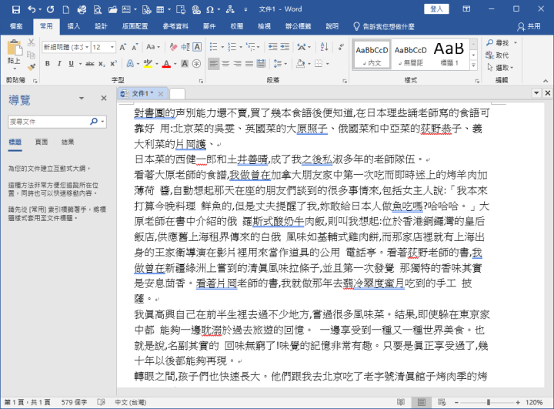This screenshot has width=554, height=409.
Task: Pick the red font color A button
Action: pyautogui.click(x=166, y=64)
